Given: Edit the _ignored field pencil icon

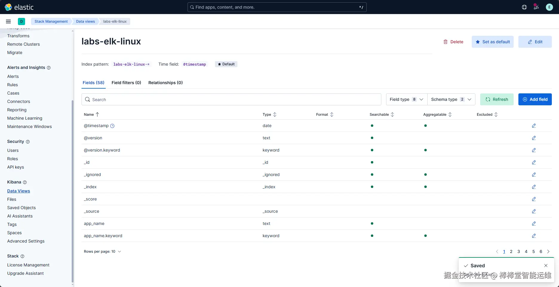Looking at the screenshot, I should (x=534, y=175).
